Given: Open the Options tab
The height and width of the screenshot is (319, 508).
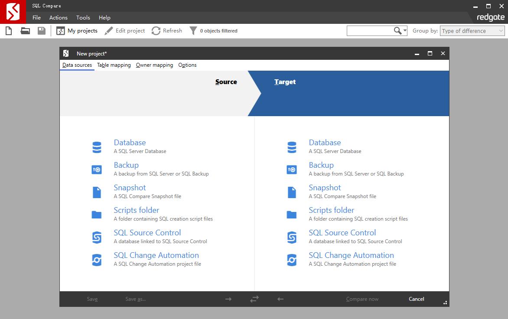Looking at the screenshot, I should [187, 65].
